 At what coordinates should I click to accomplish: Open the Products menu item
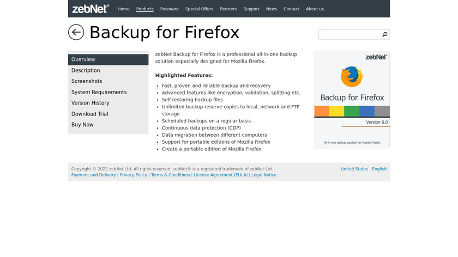click(x=144, y=9)
